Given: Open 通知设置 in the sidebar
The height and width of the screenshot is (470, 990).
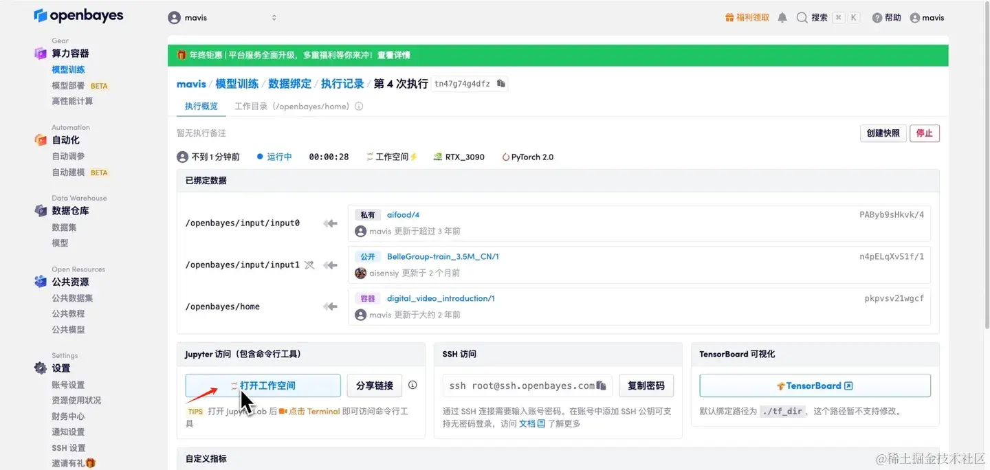Looking at the screenshot, I should coord(68,432).
